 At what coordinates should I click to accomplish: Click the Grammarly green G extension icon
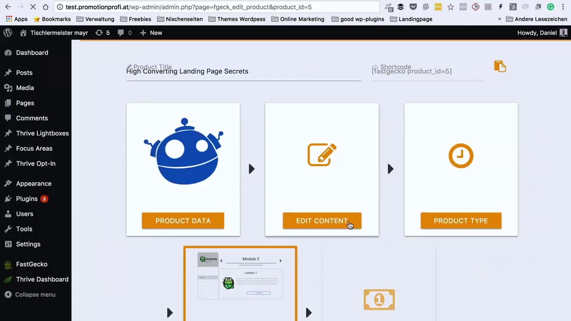(550, 7)
